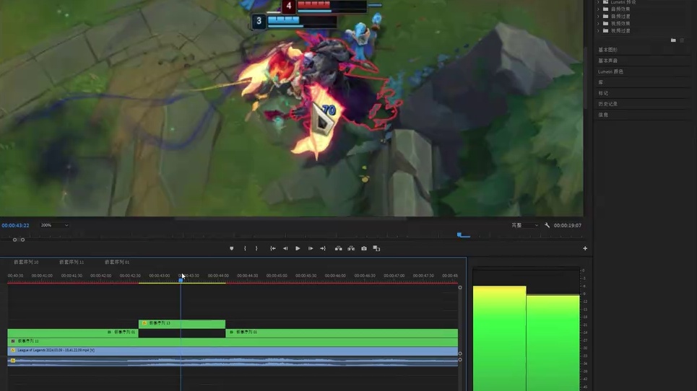The height and width of the screenshot is (391, 697).
Task: Expand the 视频效果 folder
Action: [x=598, y=24]
